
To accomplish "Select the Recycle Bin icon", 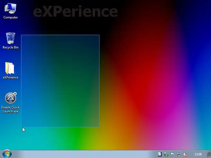I will 11,41.
